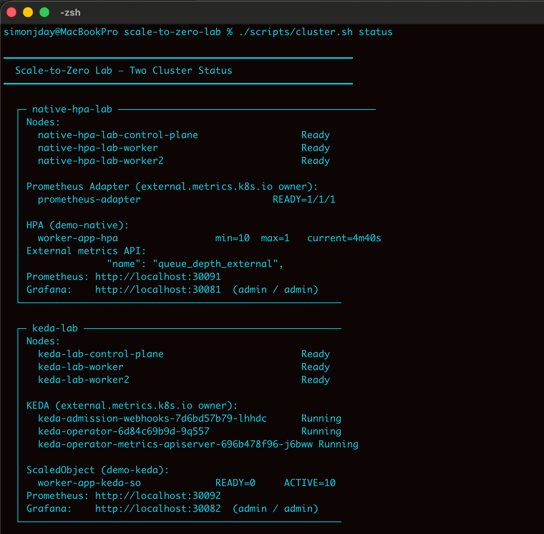This screenshot has width=544, height=534.
Task: Click the max=1 value
Action: click(x=276, y=238)
